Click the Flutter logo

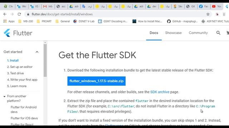click(18, 33)
